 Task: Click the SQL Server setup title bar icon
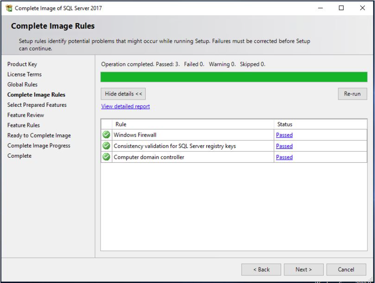9,8
